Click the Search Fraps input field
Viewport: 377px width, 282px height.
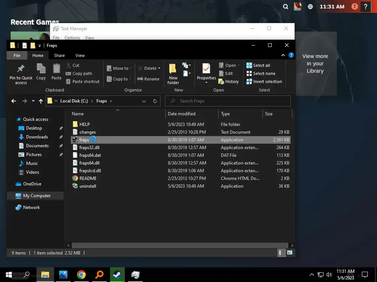[x=228, y=101]
